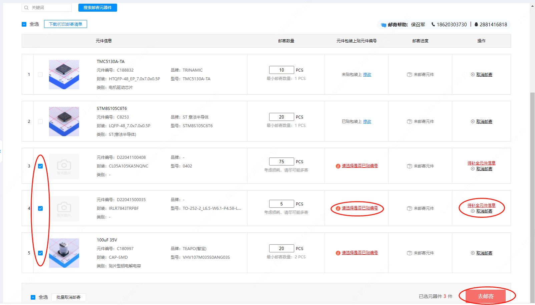The image size is (535, 305).
Task: Click the package icon in row 2 邮寄进度
Action: click(x=409, y=122)
